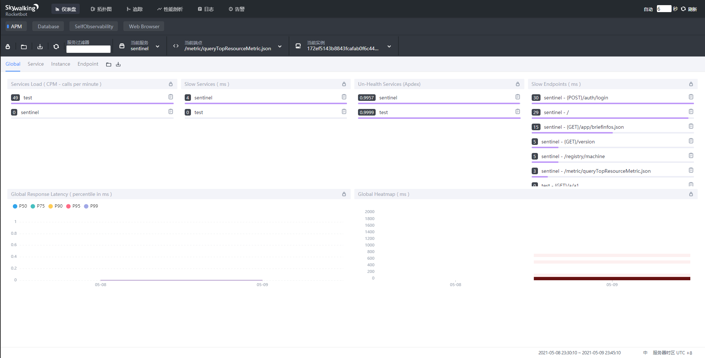Click the refresh interval seconds input

(x=664, y=9)
